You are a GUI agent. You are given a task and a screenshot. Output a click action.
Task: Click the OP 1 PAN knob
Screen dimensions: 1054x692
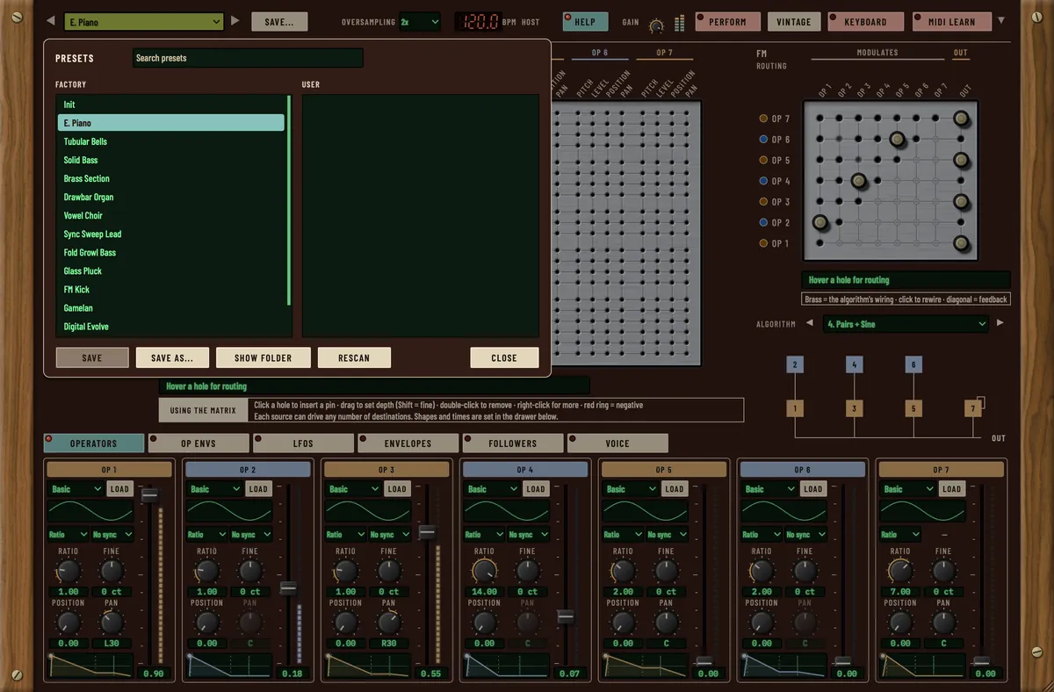tap(111, 624)
